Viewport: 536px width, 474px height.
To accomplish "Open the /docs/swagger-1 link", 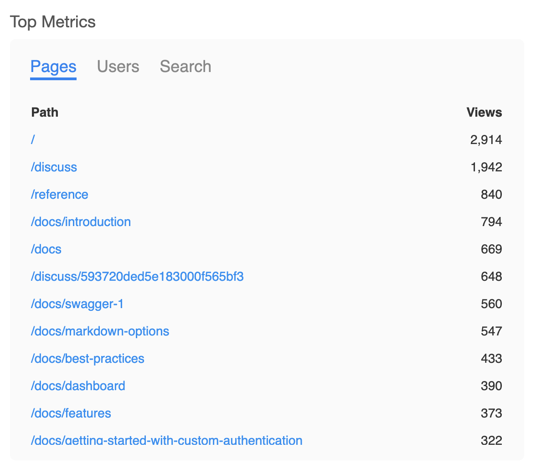I will (77, 304).
